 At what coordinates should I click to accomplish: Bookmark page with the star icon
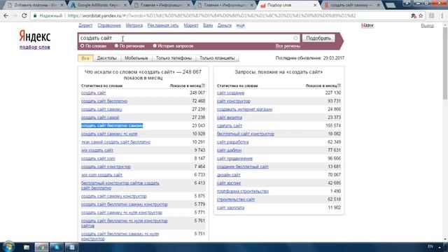[421, 15]
